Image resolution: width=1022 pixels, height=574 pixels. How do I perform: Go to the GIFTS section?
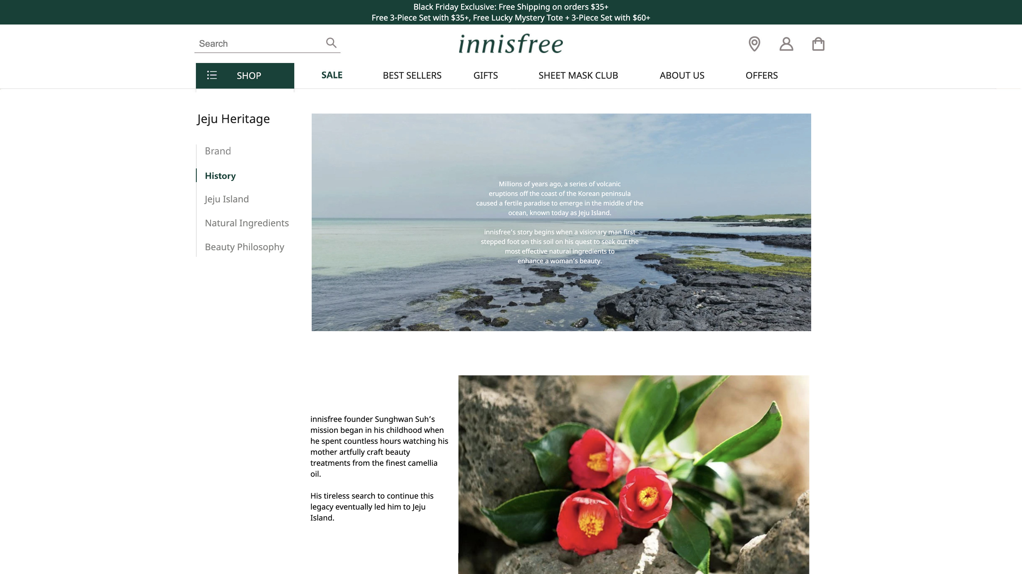pos(485,75)
